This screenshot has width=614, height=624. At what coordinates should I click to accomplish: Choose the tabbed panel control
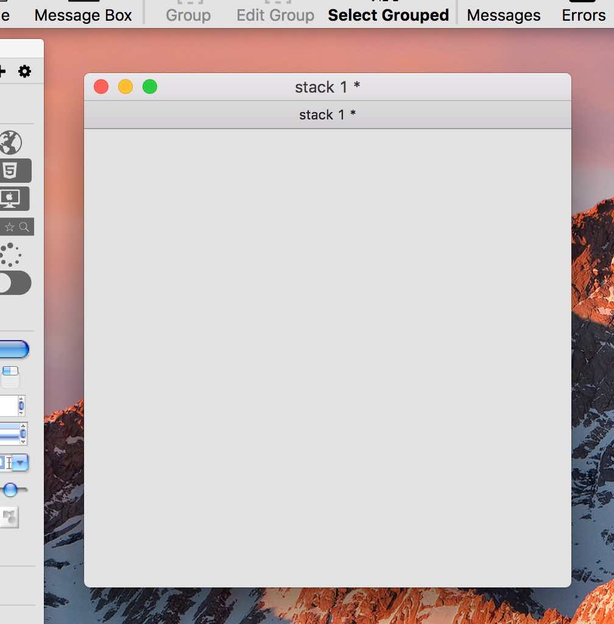10,377
